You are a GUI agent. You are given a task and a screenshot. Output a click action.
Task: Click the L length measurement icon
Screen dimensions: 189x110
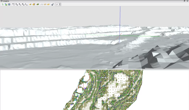pos(26,4)
